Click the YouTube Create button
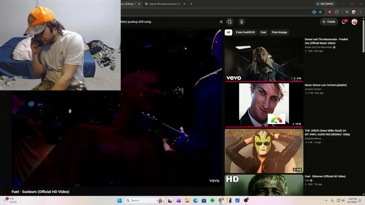365x205 pixels. click(328, 22)
